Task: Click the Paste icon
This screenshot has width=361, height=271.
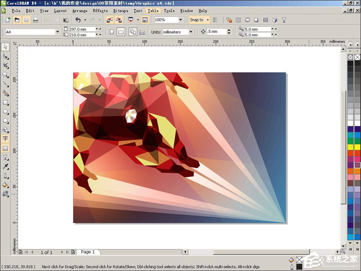Action: [x=66, y=20]
